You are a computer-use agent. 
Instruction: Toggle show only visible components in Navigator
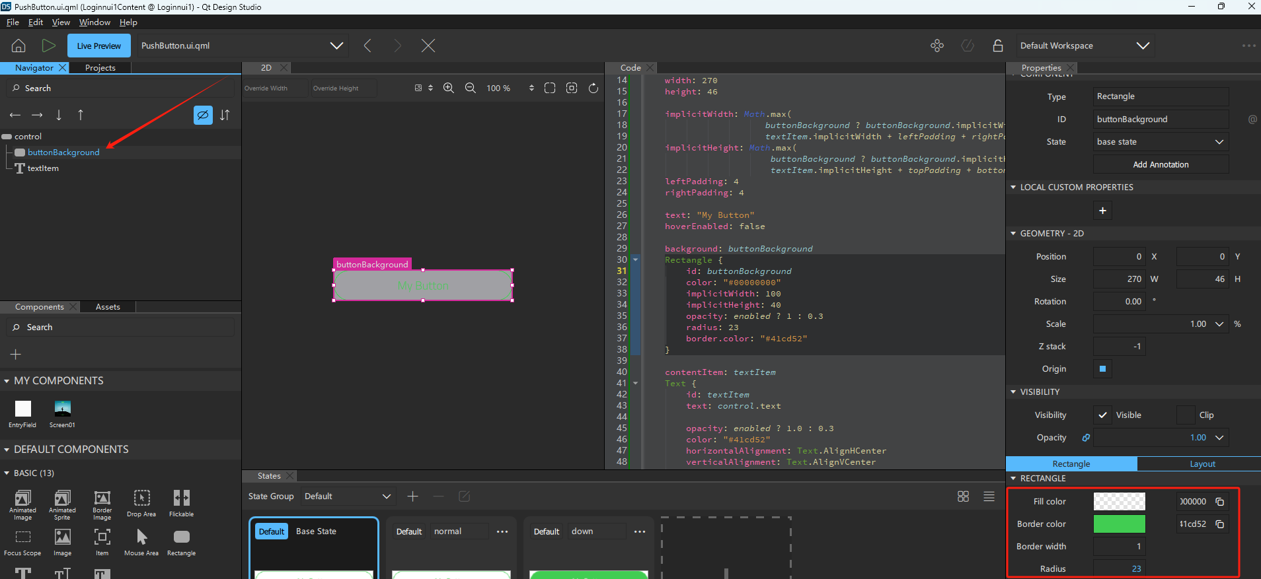[x=203, y=115]
